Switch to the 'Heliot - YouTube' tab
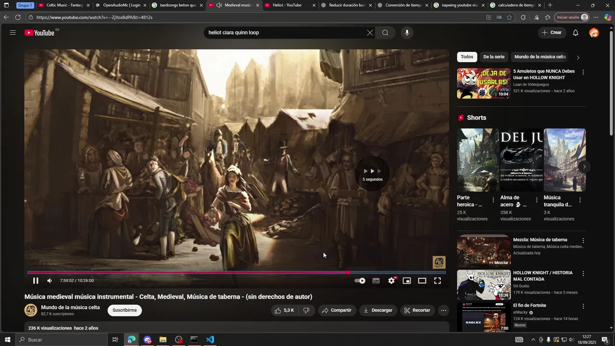Image resolution: width=615 pixels, height=346 pixels. (290, 5)
